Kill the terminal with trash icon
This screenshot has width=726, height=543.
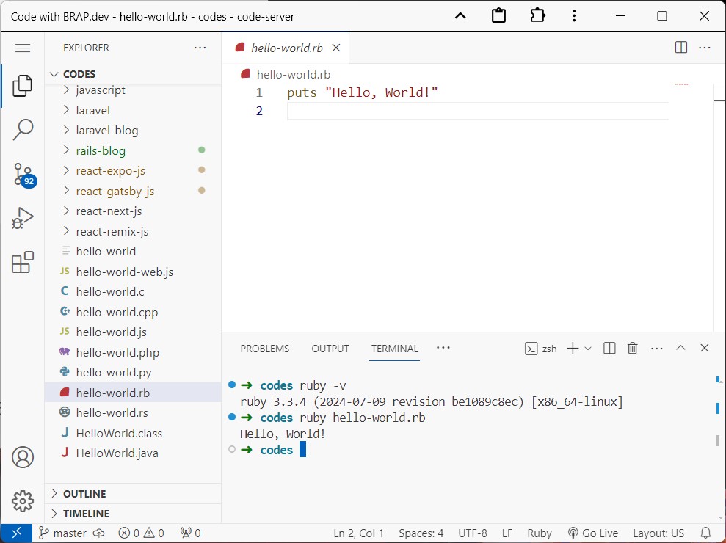[632, 349]
